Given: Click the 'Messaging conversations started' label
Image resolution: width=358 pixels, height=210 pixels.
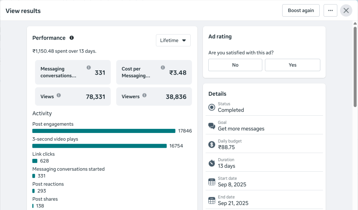Looking at the screenshot, I should 68,169.
